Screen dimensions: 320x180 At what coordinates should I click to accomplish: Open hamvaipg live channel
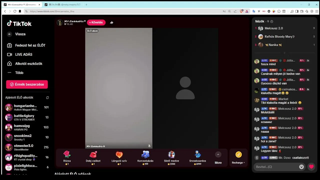27,127
